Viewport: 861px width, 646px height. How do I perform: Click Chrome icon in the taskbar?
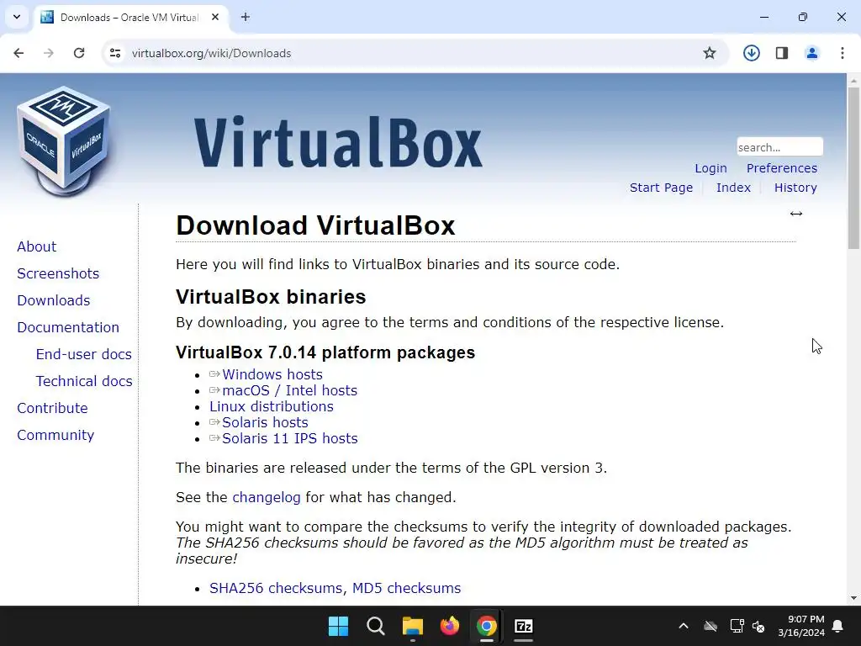[x=487, y=626]
